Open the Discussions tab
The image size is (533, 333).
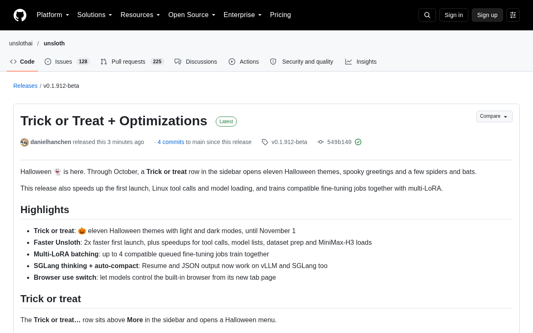pyautogui.click(x=196, y=62)
